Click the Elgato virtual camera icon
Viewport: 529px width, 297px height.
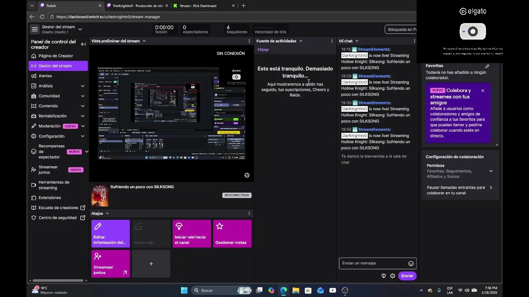473,31
